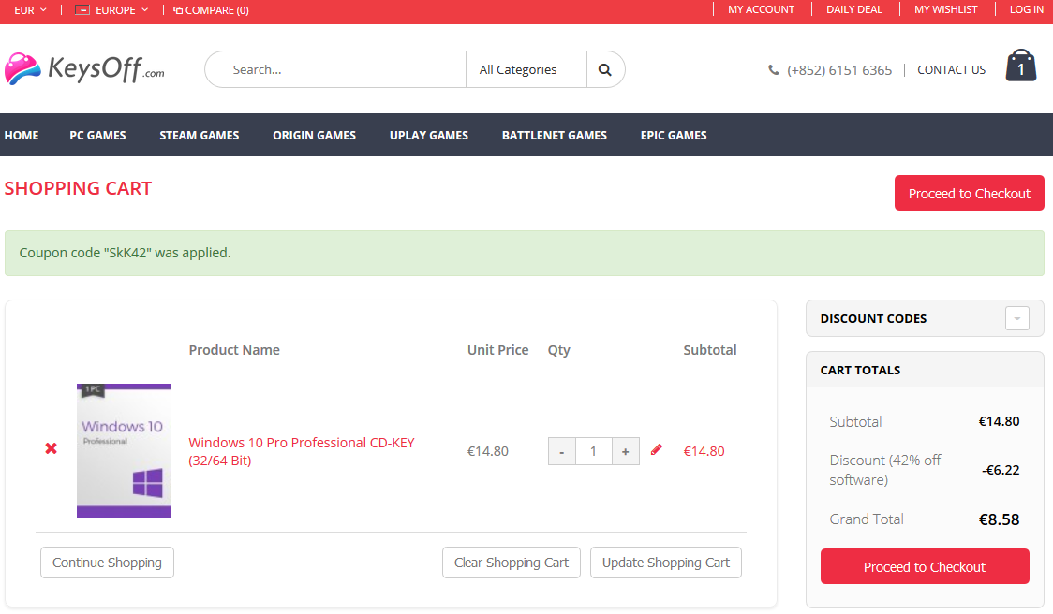Click the compare icon in top bar
This screenshot has height=614, width=1053.
pyautogui.click(x=178, y=10)
